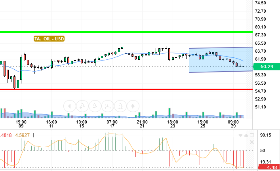Move indicator pane down with down arrow
This screenshot has height=171, width=280.
point(240,135)
